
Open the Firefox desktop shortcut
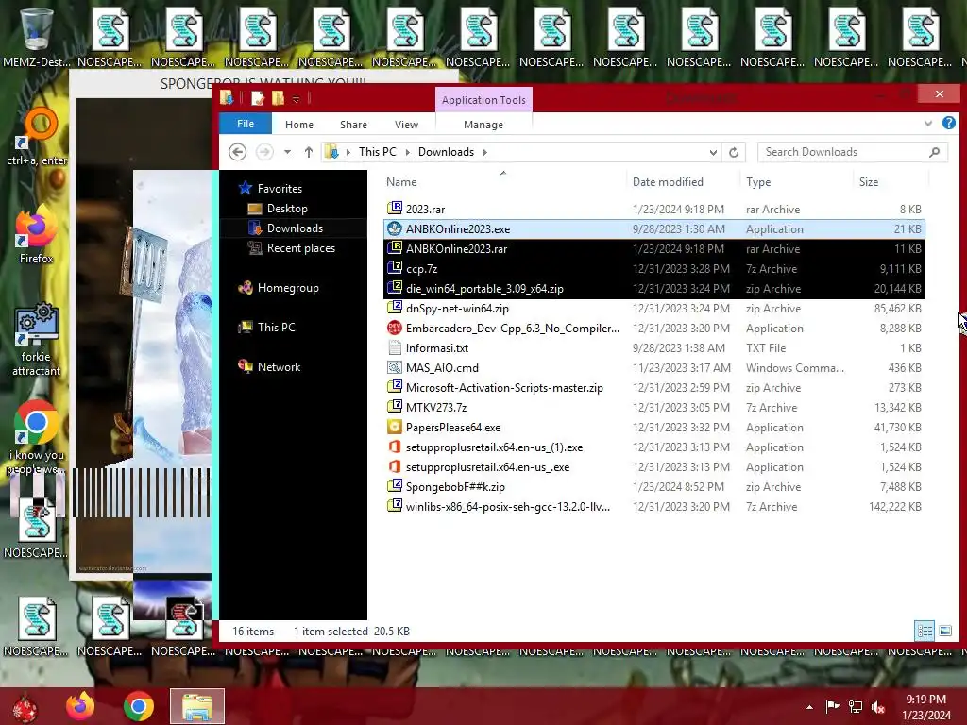click(36, 235)
